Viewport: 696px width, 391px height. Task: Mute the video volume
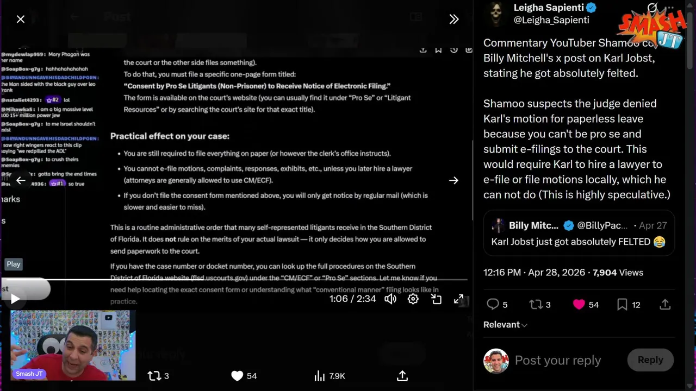(x=390, y=299)
